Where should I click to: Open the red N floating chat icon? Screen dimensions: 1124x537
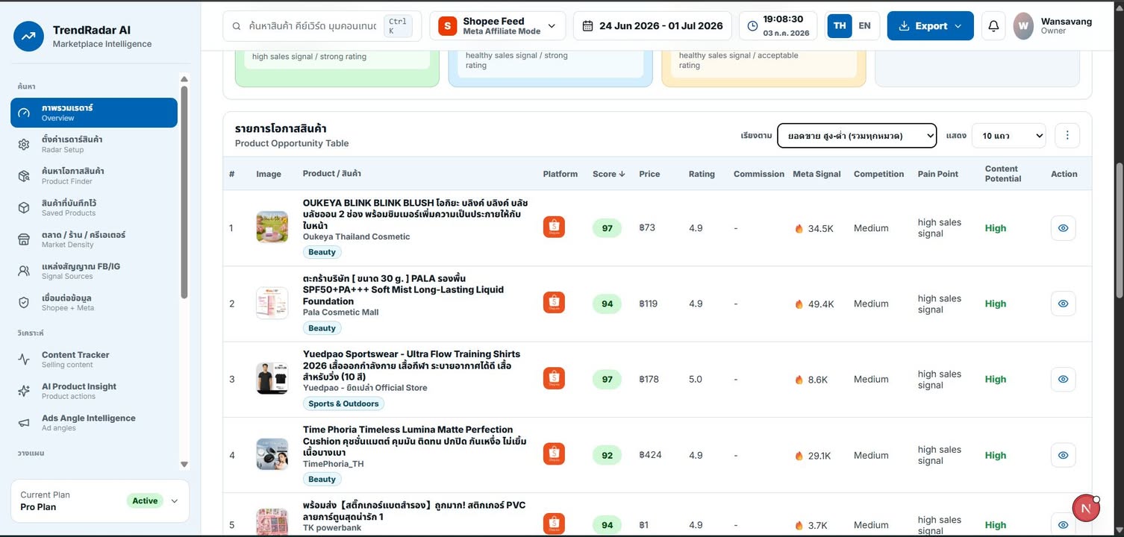[1086, 509]
